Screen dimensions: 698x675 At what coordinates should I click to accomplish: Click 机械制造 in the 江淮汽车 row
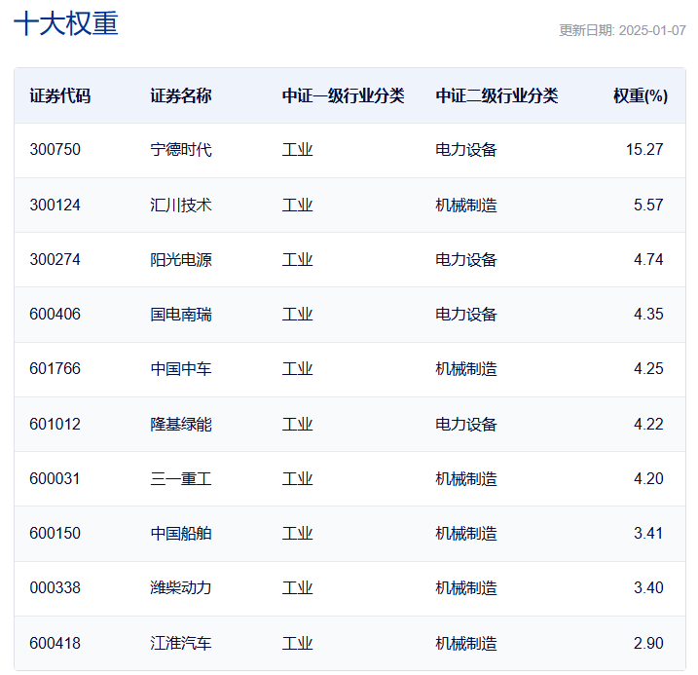click(x=466, y=643)
